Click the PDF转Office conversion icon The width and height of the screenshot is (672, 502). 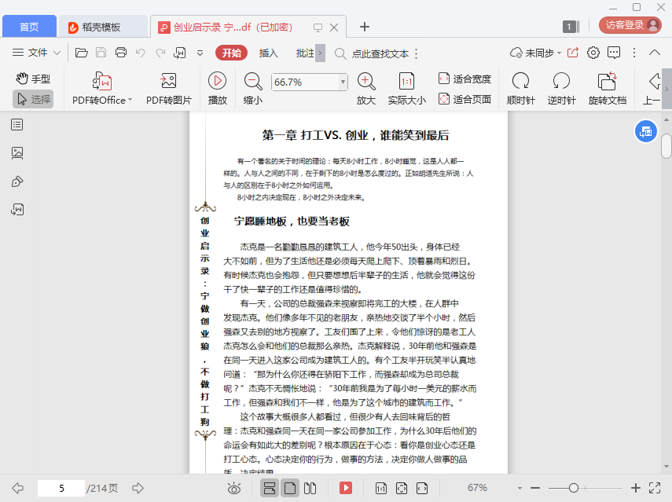point(102,81)
